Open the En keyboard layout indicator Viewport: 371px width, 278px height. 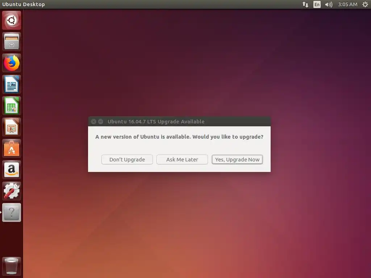coord(317,4)
